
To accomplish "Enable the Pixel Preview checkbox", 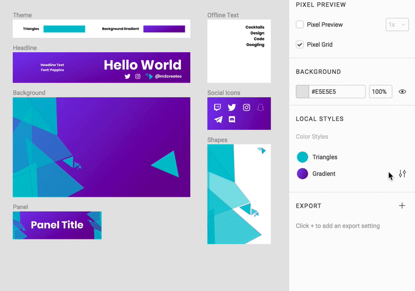I will click(x=300, y=24).
